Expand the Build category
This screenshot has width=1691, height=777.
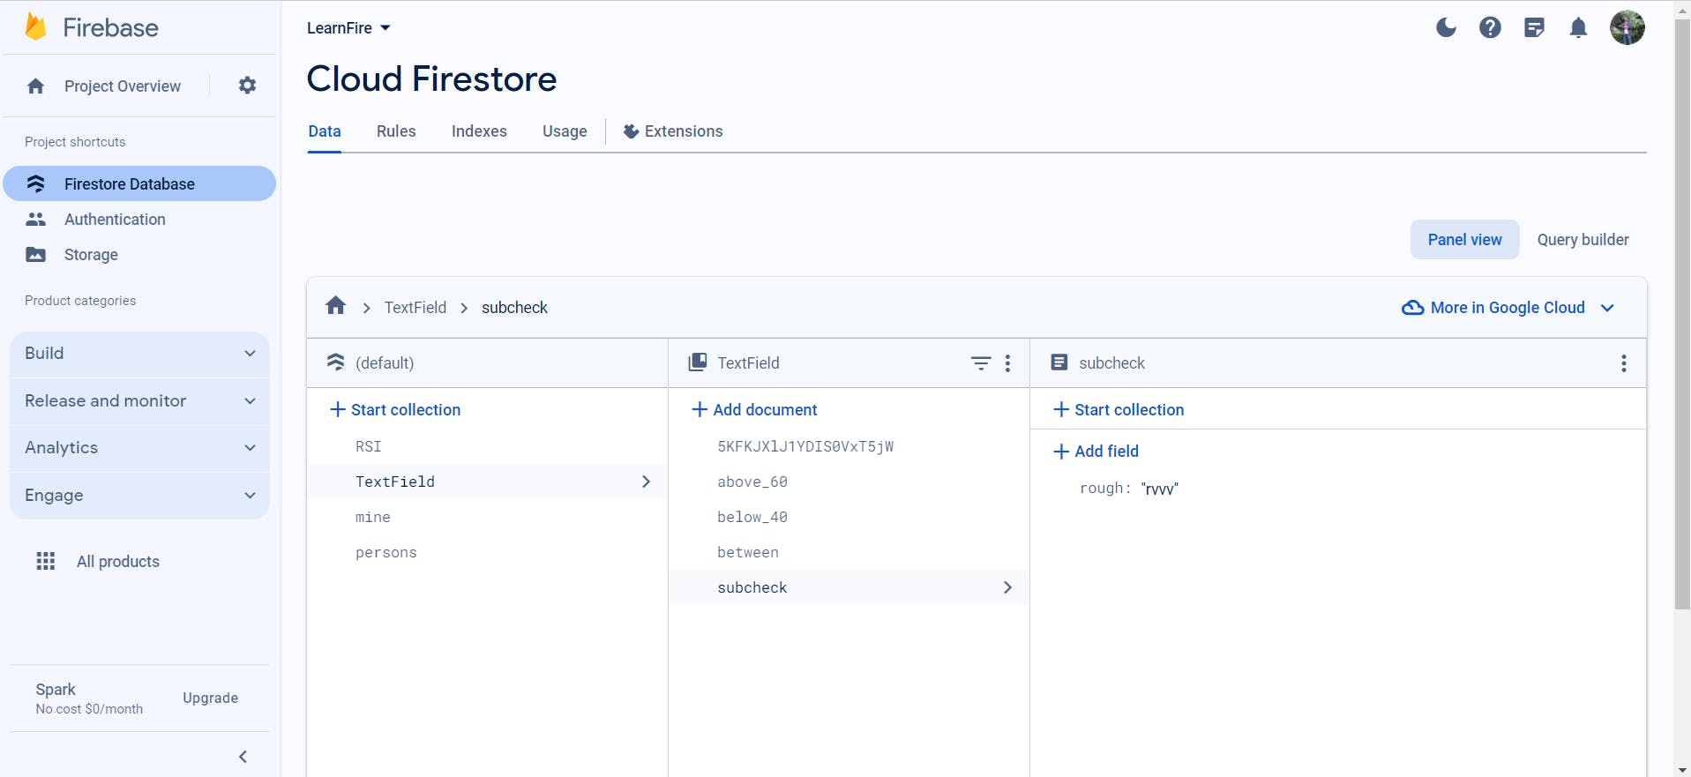tap(139, 354)
